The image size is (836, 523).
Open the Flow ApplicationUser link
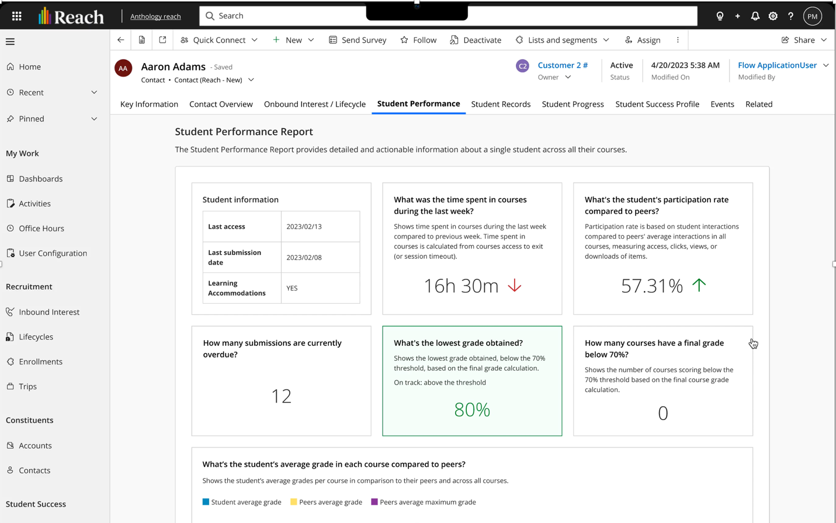pyautogui.click(x=778, y=65)
